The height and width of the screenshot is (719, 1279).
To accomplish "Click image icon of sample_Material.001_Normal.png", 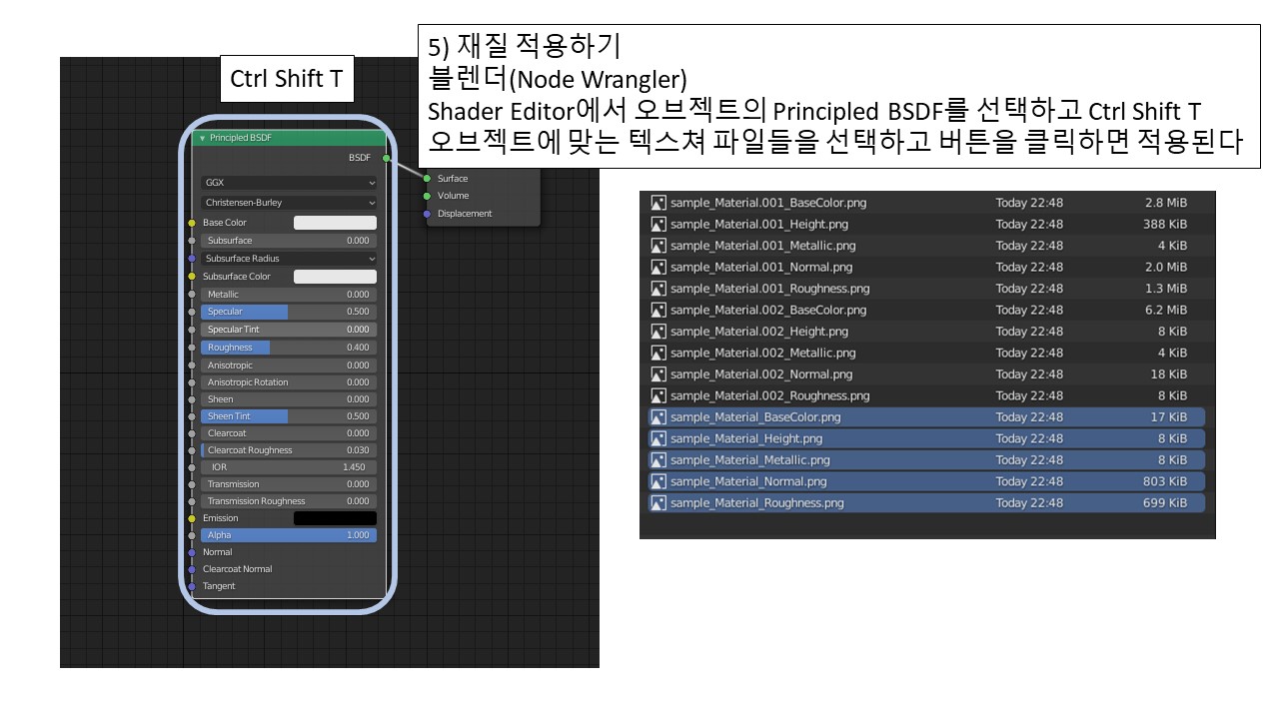I will (x=658, y=267).
